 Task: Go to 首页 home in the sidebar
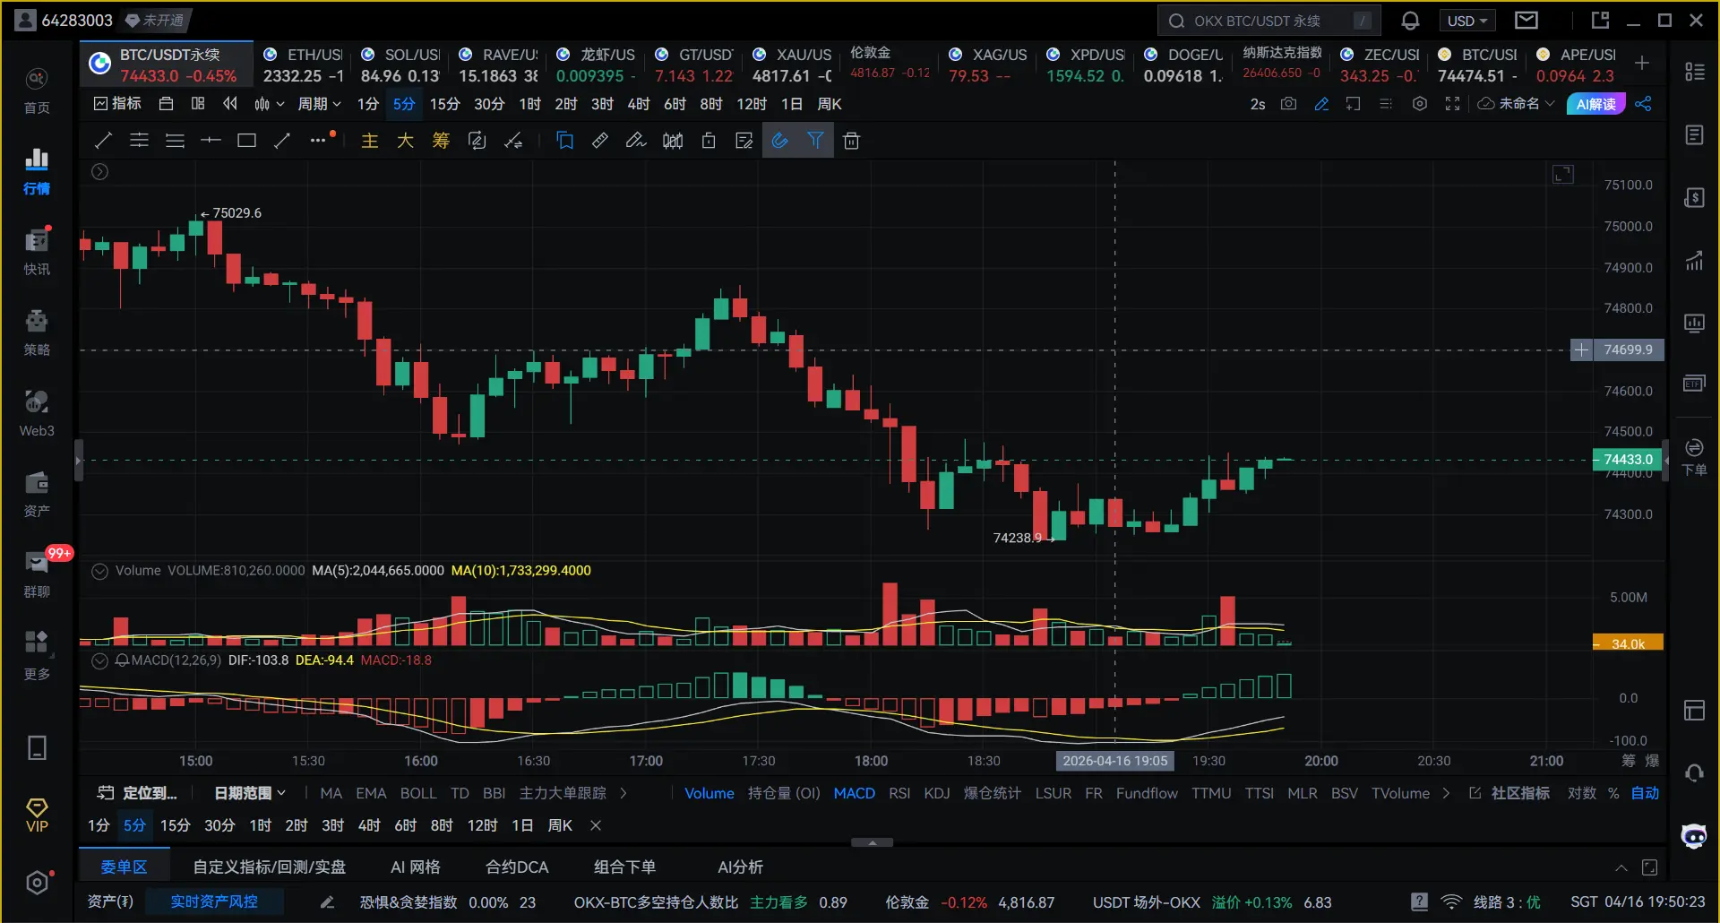point(37,91)
